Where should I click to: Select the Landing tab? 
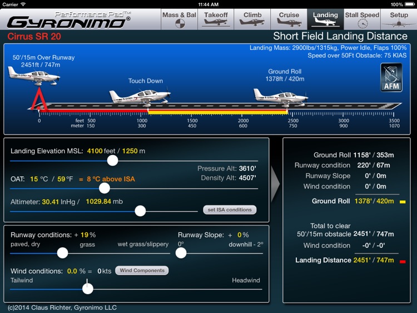point(325,19)
